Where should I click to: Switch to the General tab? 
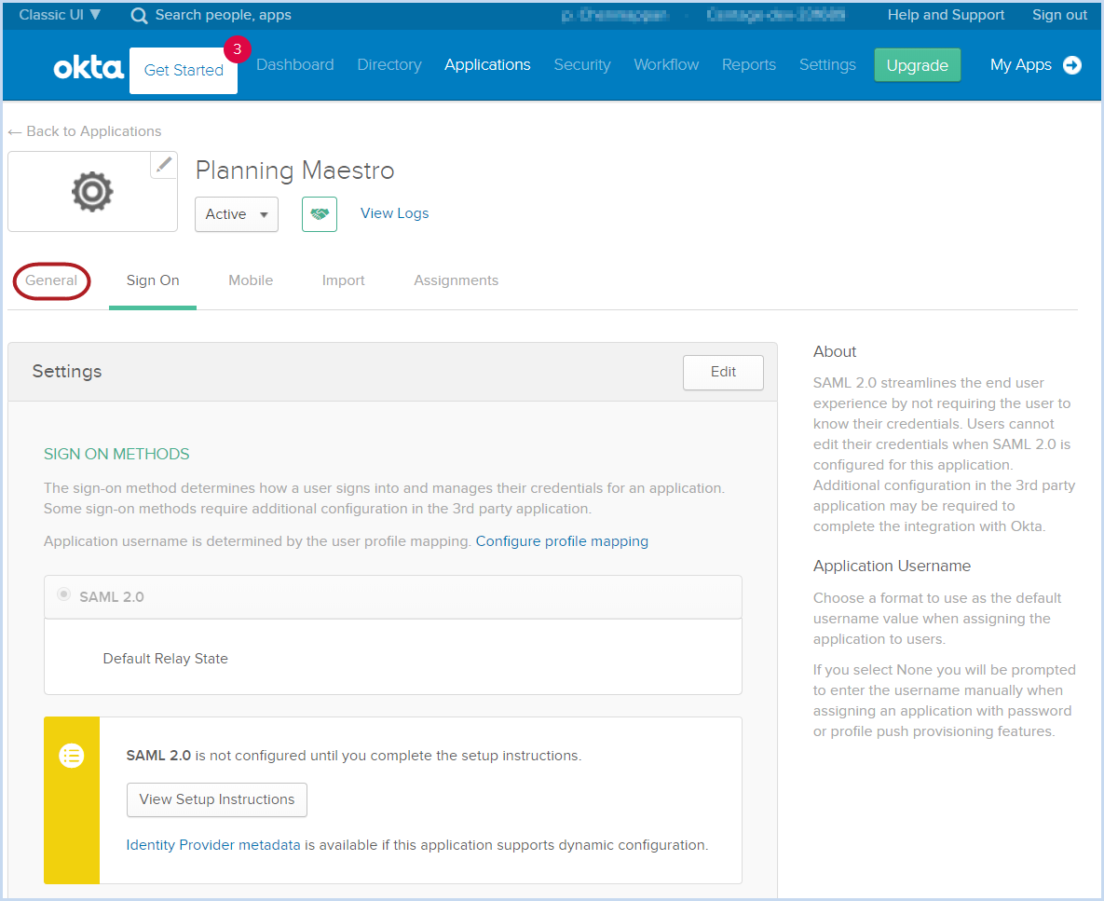[x=51, y=280]
